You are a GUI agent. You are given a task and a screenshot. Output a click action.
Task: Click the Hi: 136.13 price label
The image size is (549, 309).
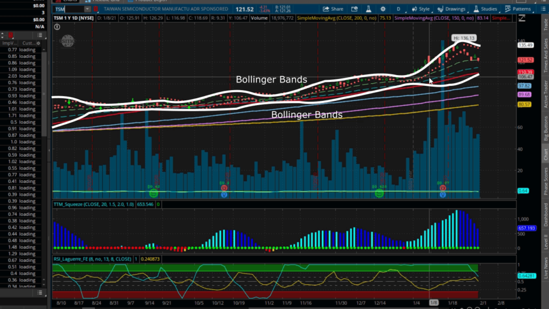tap(464, 38)
